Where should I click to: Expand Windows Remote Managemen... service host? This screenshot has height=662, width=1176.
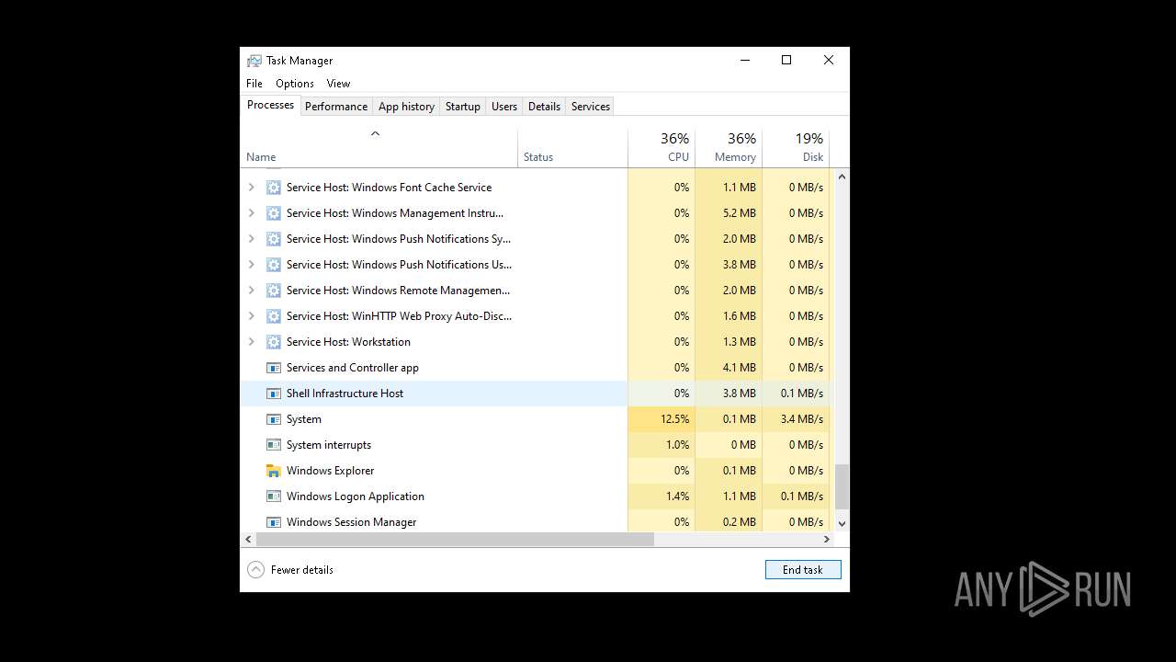point(252,291)
